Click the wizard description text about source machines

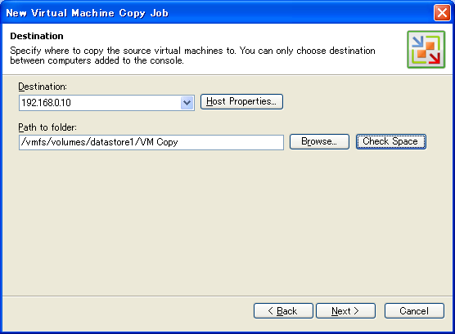(192, 56)
